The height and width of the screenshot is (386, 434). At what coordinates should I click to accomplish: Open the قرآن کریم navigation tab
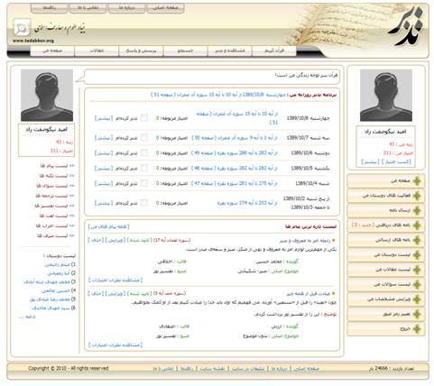(x=274, y=51)
